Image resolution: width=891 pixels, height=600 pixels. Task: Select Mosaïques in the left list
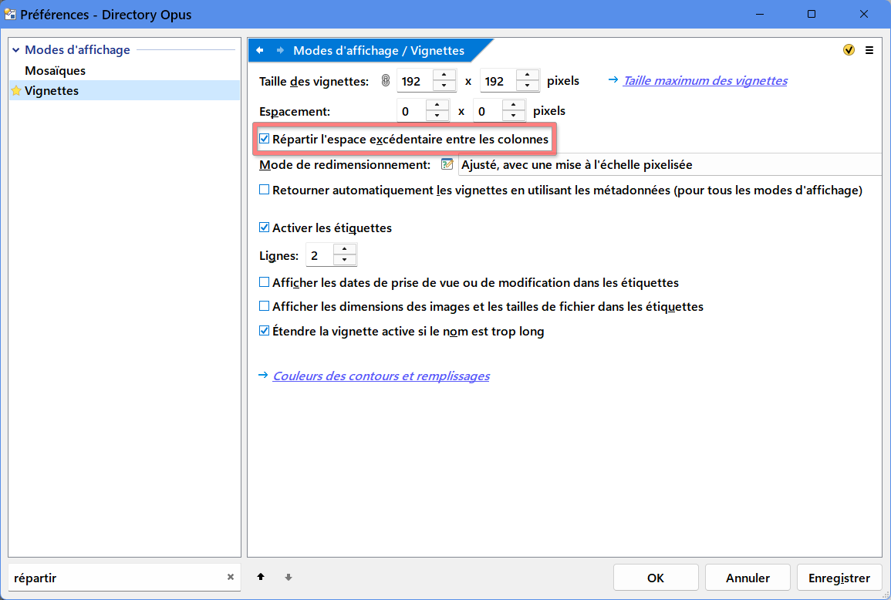(55, 70)
